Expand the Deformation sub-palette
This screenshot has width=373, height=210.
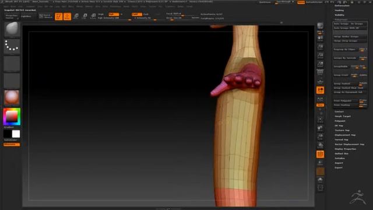[342, 6]
